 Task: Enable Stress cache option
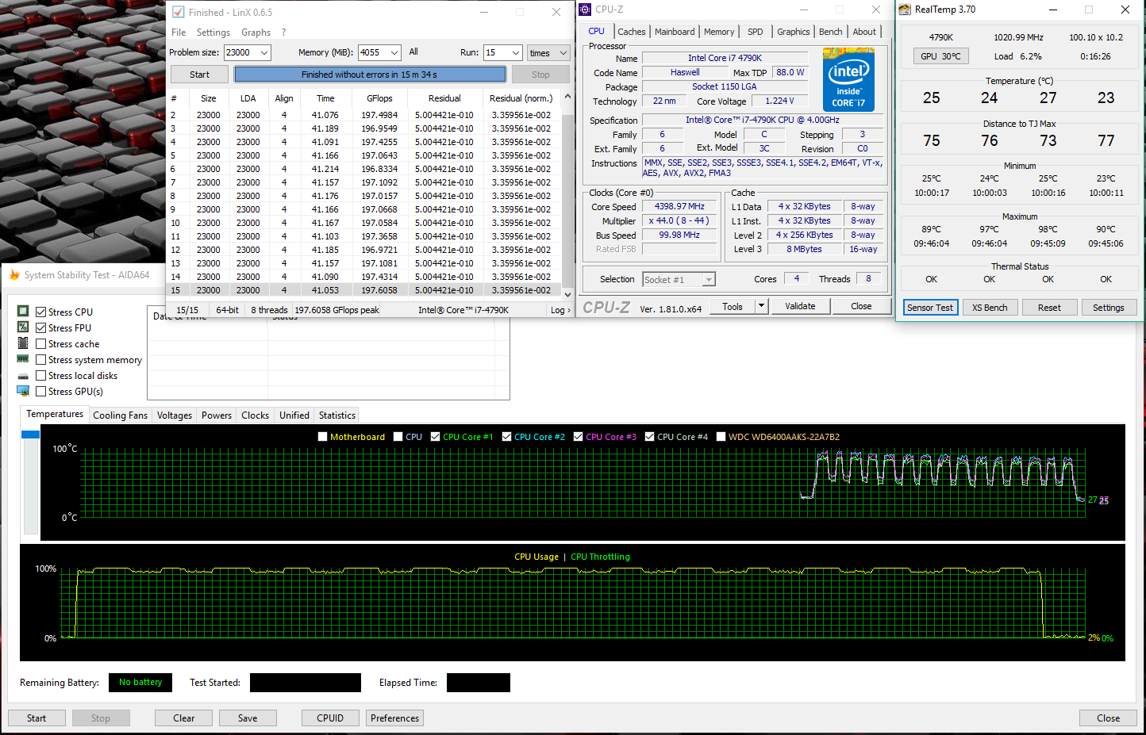pyautogui.click(x=40, y=344)
